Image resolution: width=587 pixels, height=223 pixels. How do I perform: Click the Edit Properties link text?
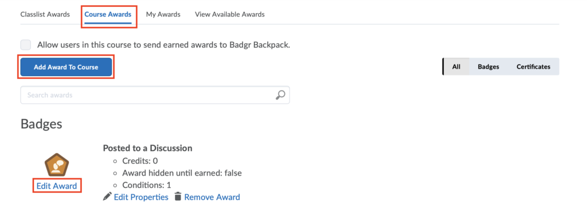point(141,197)
